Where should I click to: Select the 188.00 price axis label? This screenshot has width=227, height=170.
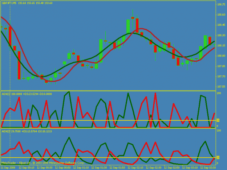221,56
